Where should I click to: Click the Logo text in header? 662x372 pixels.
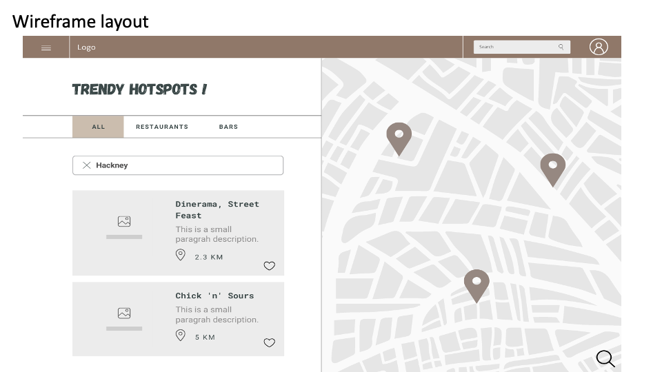click(x=86, y=48)
